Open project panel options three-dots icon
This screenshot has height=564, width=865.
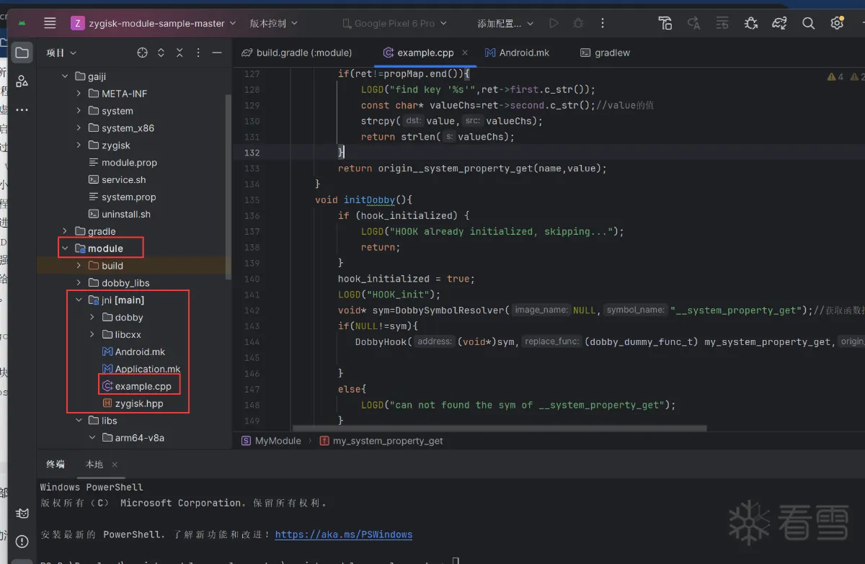point(198,53)
